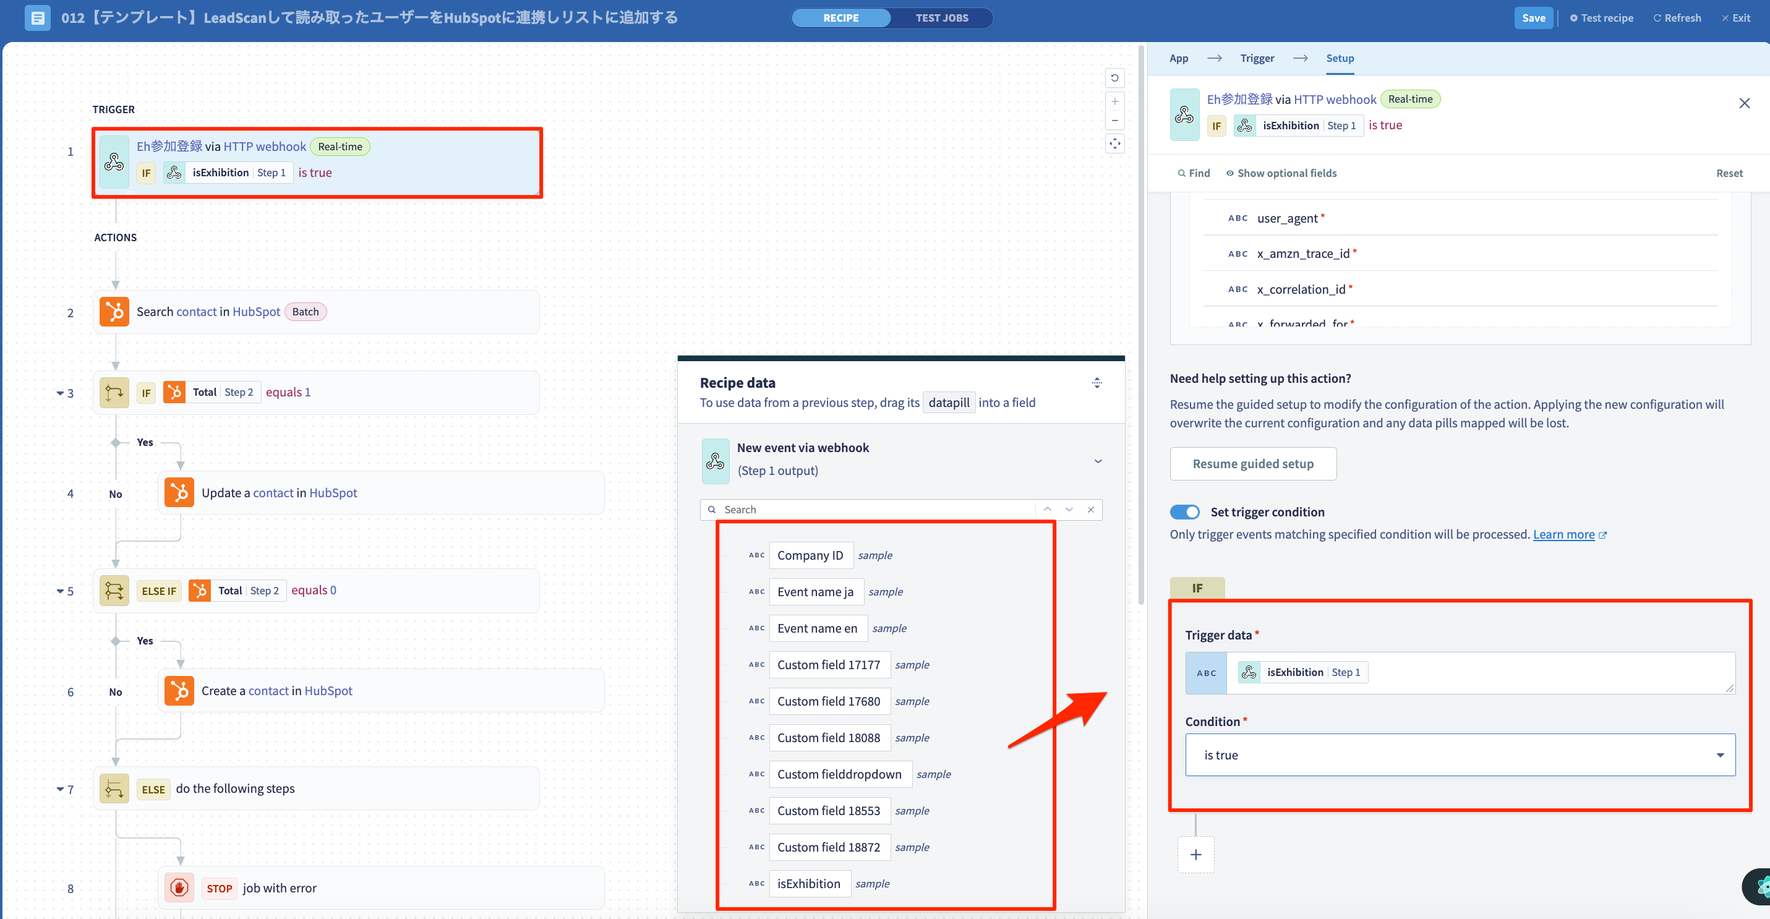Image resolution: width=1770 pixels, height=919 pixels.
Task: Collapse New event via webhook output section
Action: (x=1098, y=461)
